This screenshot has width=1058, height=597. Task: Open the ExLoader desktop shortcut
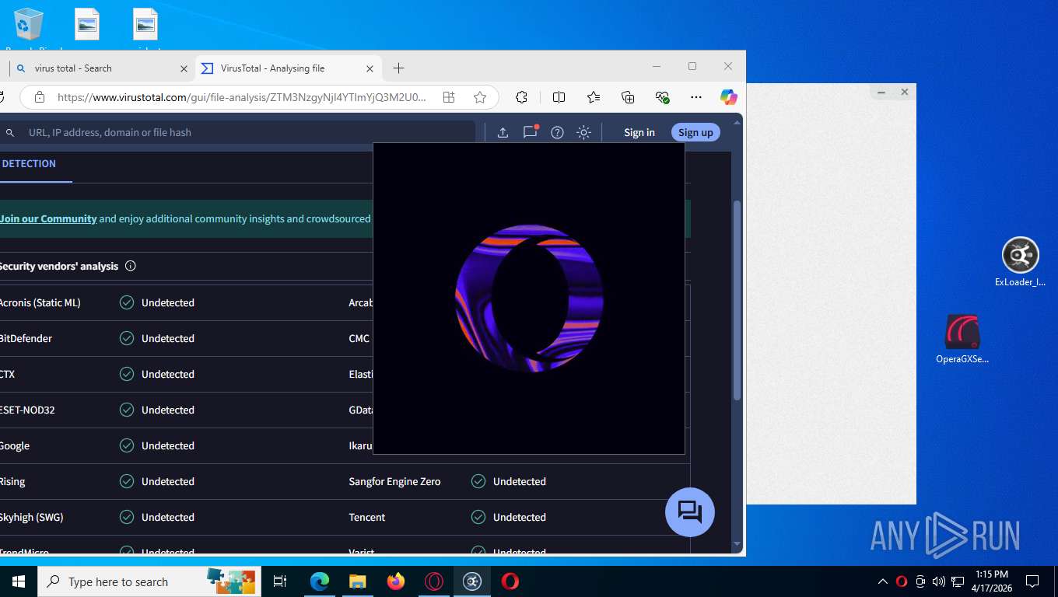1020,262
